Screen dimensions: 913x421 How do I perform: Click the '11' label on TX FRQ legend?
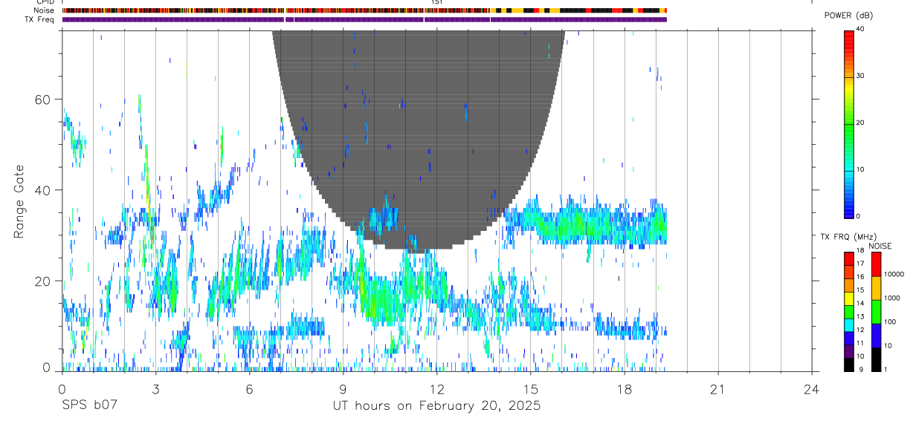tap(860, 343)
